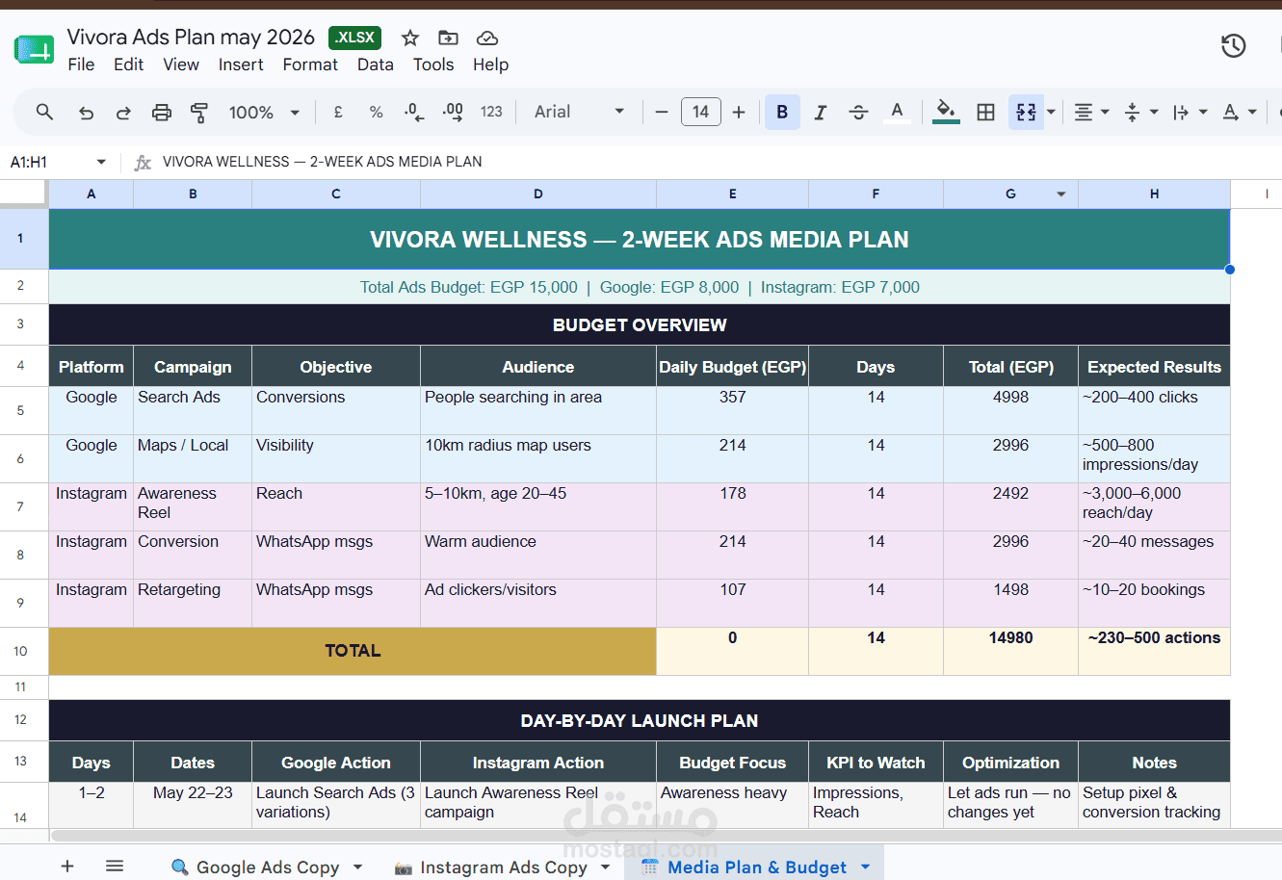Format as percent
The width and height of the screenshot is (1282, 880).
(x=376, y=112)
